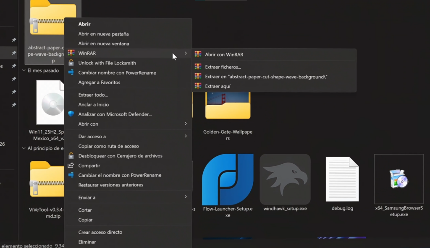Click PowerRename icon beside Cambiar nombre con PowerRename
Image resolution: width=430 pixels, height=248 pixels.
pos(71,72)
